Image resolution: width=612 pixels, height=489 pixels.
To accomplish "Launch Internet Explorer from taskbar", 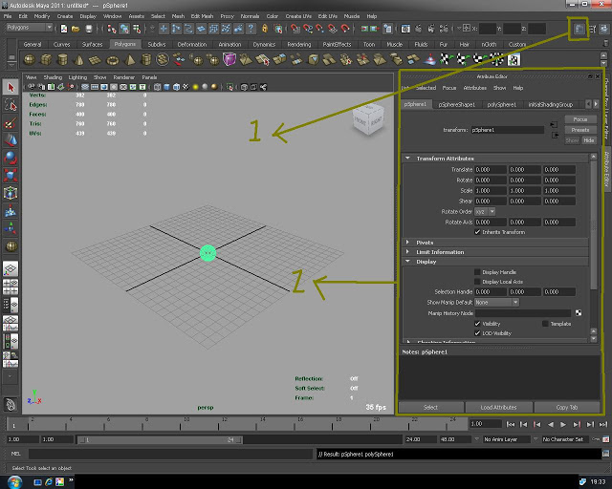I will coord(49,482).
